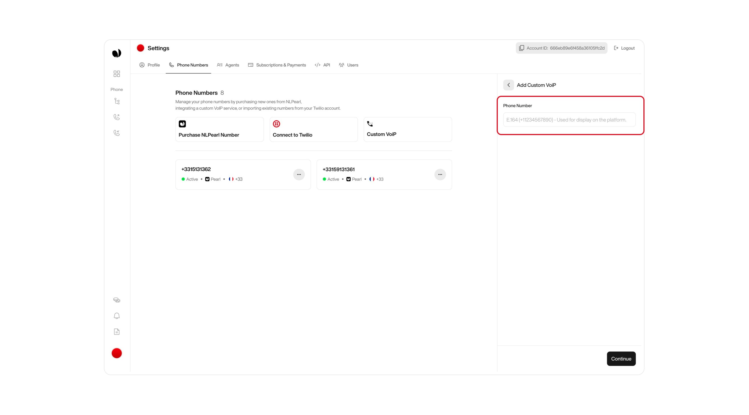Open options menu for number +33159131361
This screenshot has height=415, width=749.
coord(440,174)
